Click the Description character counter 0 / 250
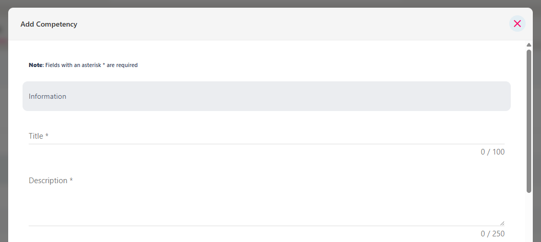The height and width of the screenshot is (242, 541). click(492, 234)
